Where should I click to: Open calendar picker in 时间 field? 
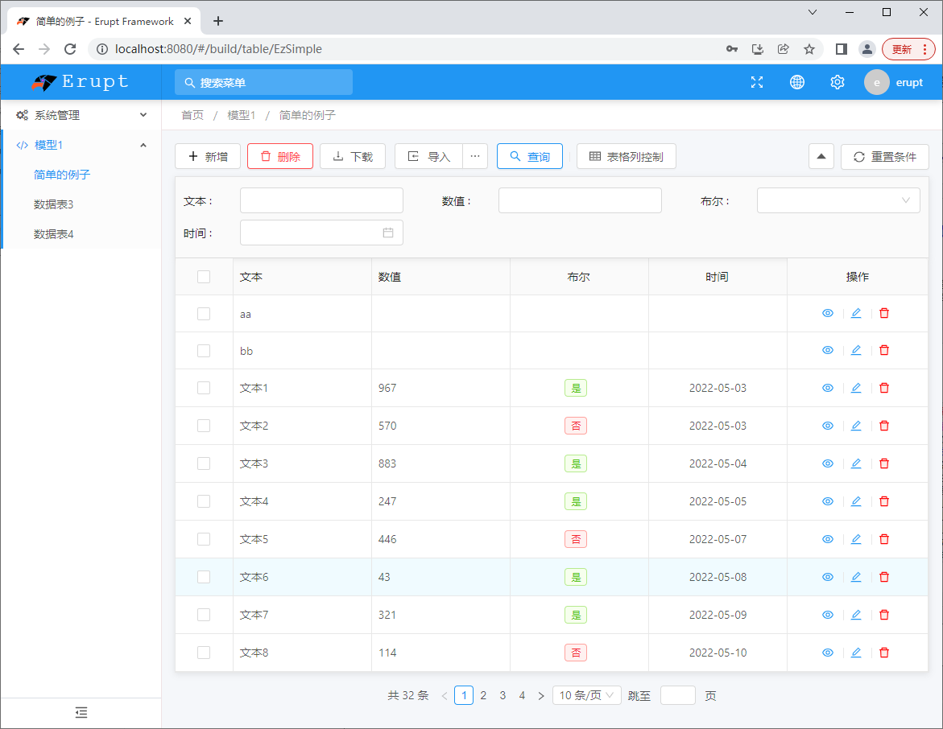coord(388,233)
